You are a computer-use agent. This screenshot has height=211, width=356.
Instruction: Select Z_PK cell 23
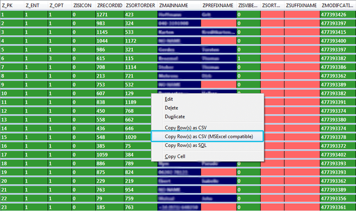pos(12,207)
